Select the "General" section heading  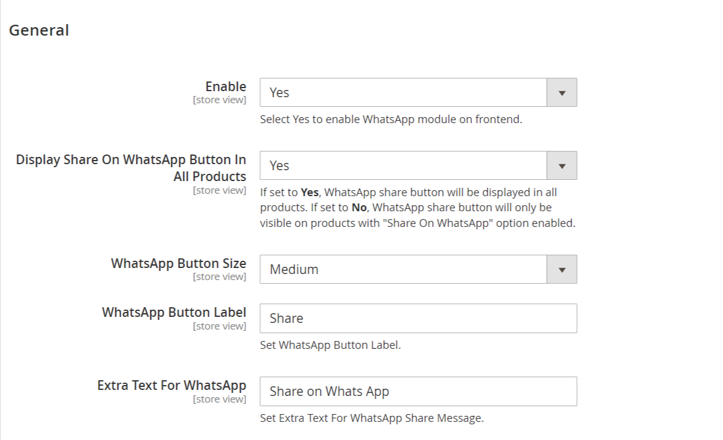[39, 30]
